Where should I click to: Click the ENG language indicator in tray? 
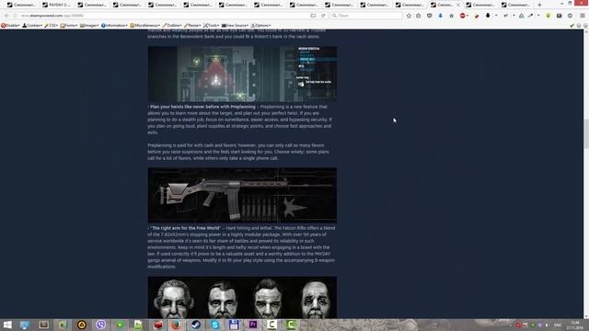[x=558, y=325]
